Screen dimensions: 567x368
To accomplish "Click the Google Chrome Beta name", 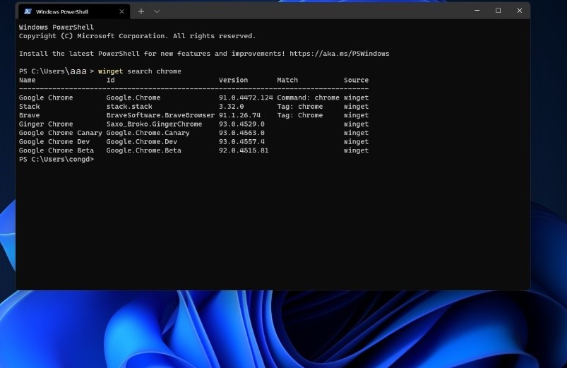I will pyautogui.click(x=56, y=150).
